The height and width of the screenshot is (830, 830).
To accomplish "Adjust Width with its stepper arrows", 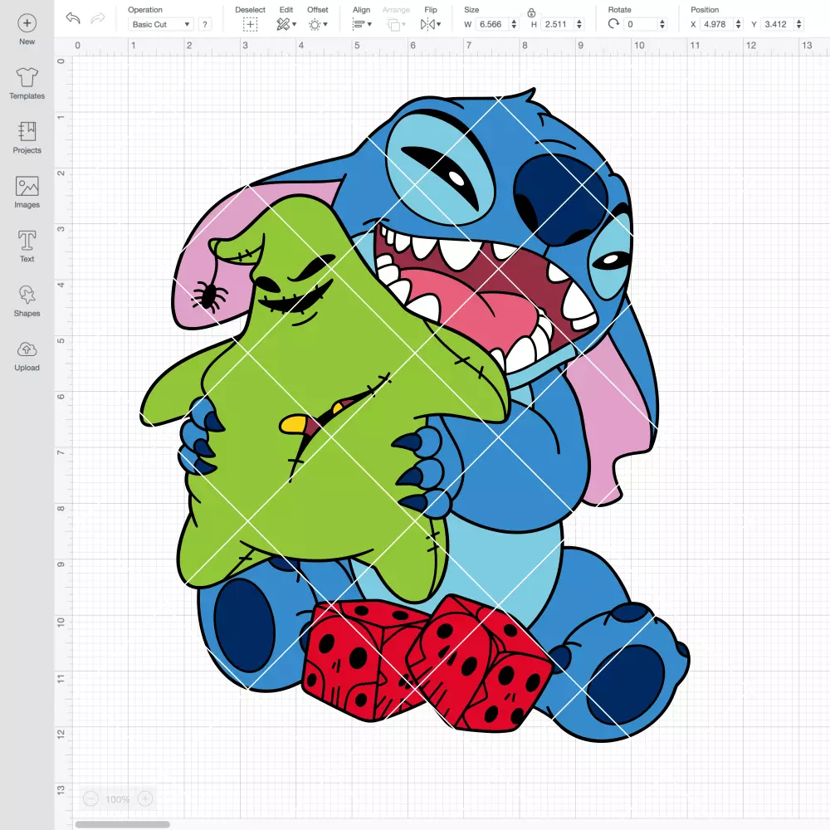I will (514, 24).
